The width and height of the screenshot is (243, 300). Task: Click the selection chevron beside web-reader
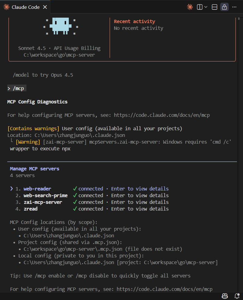tap(12, 189)
